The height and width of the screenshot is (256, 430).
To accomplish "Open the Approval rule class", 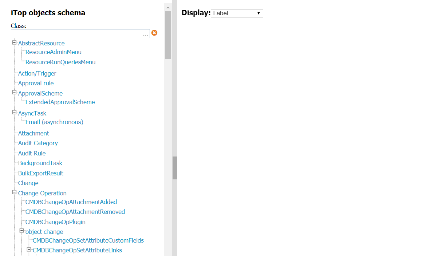I will (x=36, y=84).
